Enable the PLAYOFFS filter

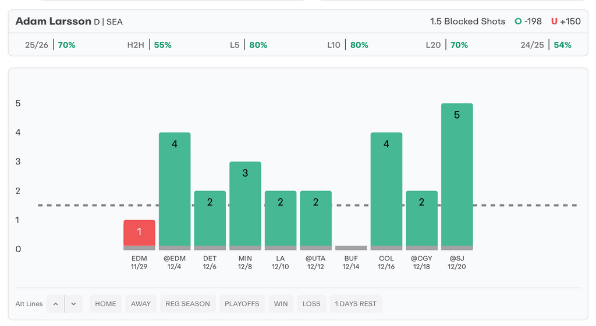pos(242,304)
